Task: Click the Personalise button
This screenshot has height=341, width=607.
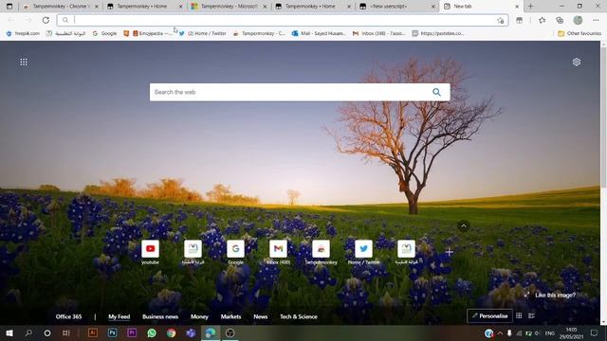Action: tap(489, 315)
